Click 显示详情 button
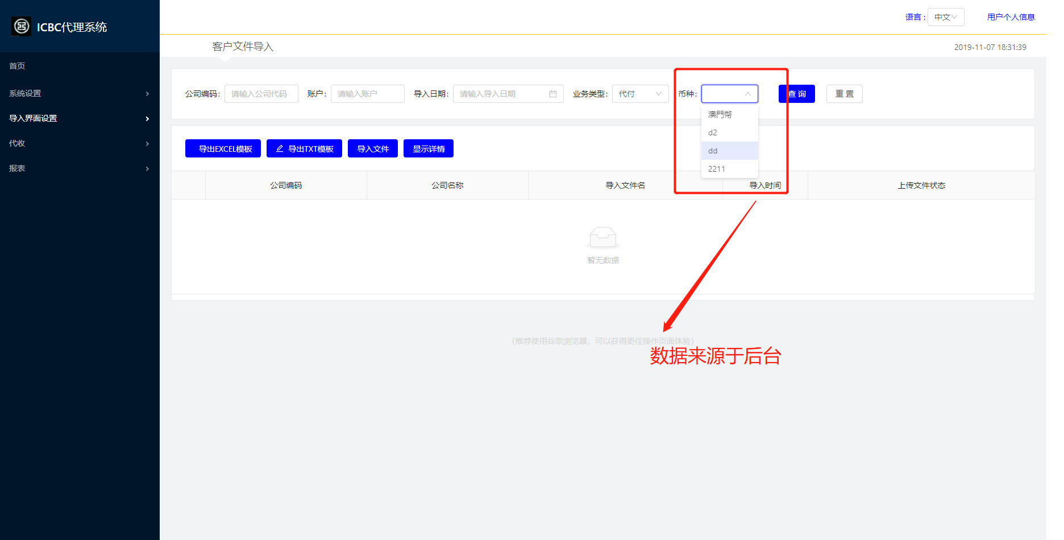 tap(429, 148)
